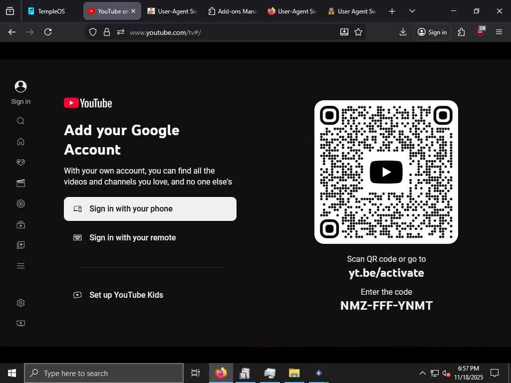Click the muted volume tray icon
The height and width of the screenshot is (383, 511).
tap(446, 373)
